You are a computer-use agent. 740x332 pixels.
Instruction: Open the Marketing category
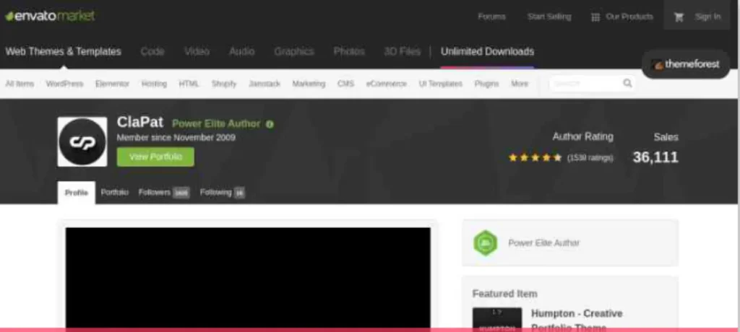[309, 84]
